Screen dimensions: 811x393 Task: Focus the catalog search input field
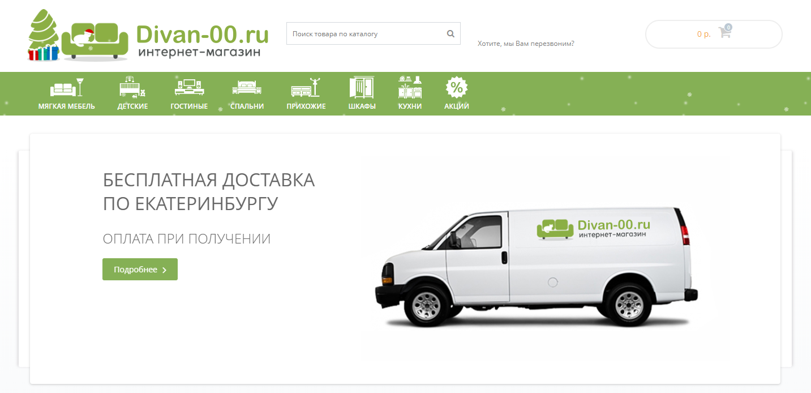(366, 33)
